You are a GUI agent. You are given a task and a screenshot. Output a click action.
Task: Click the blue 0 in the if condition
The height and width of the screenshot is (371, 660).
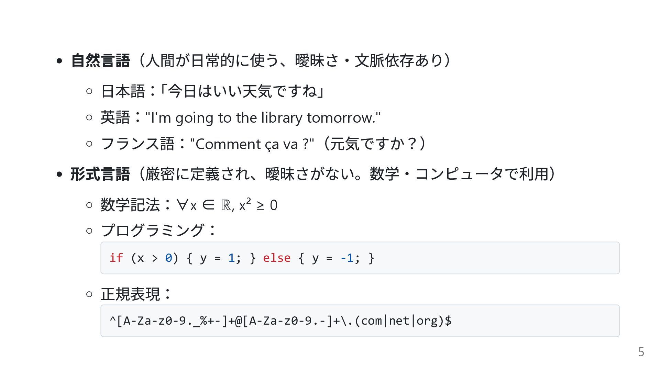168,258
